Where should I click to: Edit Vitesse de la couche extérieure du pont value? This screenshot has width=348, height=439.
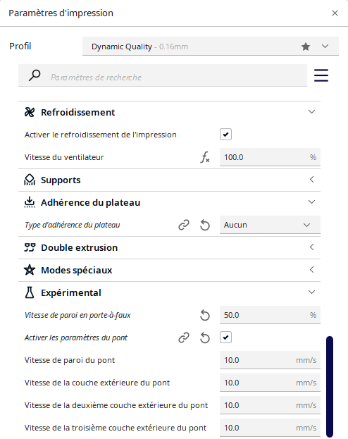pyautogui.click(x=270, y=383)
